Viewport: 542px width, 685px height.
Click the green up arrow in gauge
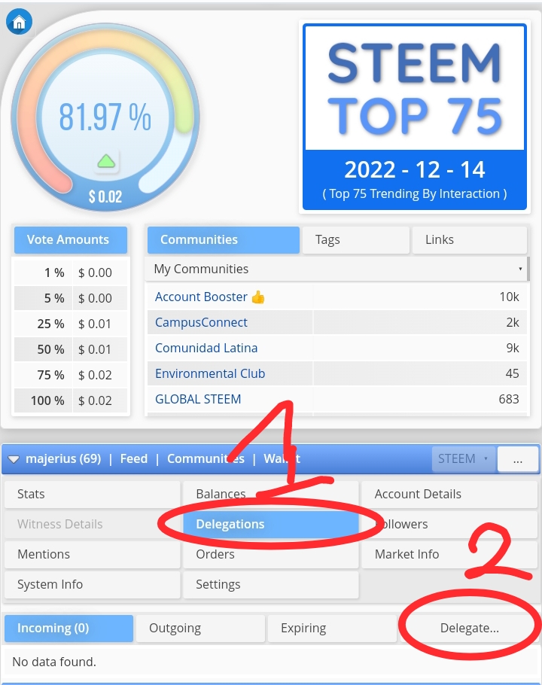pyautogui.click(x=106, y=162)
